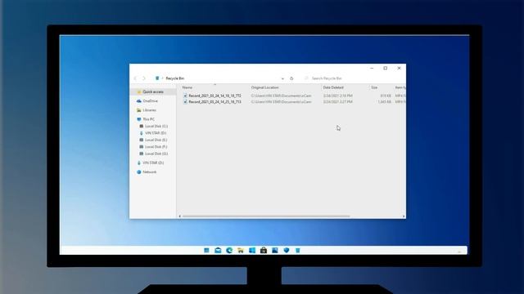Refresh the Recycle Bin view

(x=291, y=78)
